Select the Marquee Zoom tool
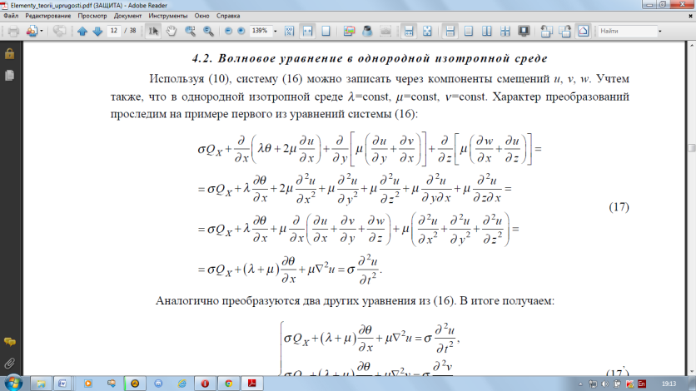Viewport: 696px width, 391px height. [x=190, y=31]
